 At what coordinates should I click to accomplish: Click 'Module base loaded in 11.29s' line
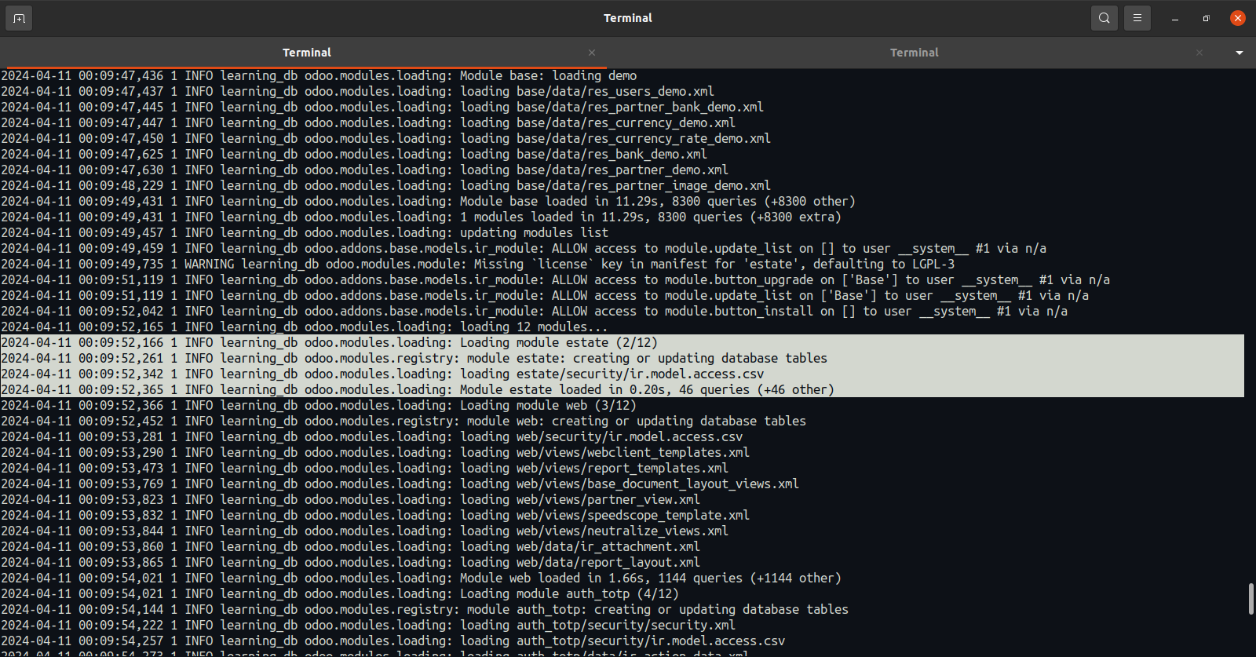(428, 202)
